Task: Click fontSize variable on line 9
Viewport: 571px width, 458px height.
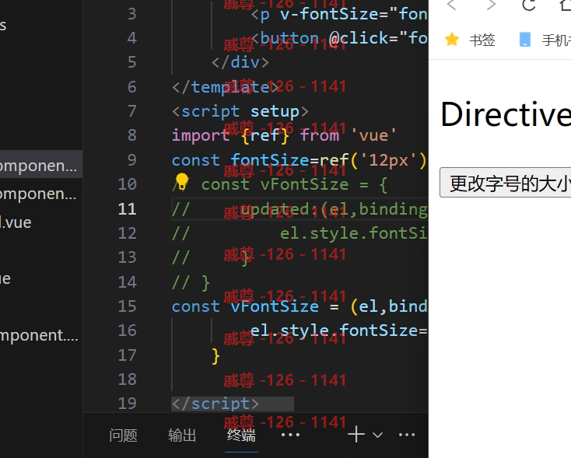Action: [269, 160]
